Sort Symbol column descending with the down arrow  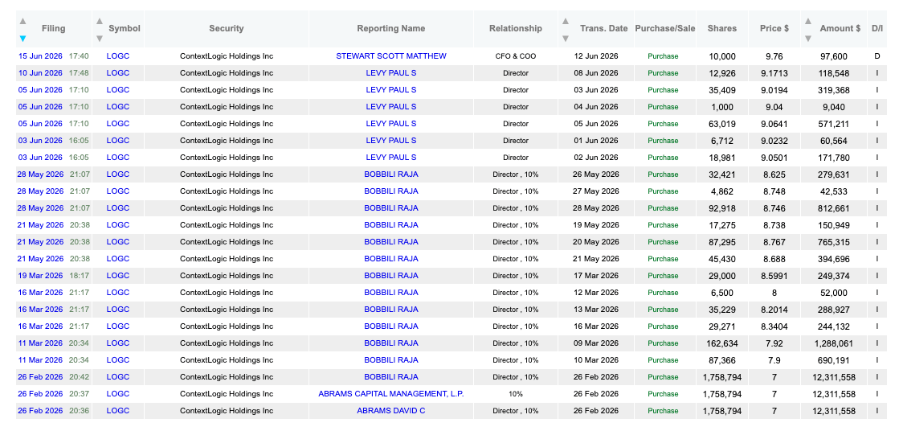click(x=99, y=39)
